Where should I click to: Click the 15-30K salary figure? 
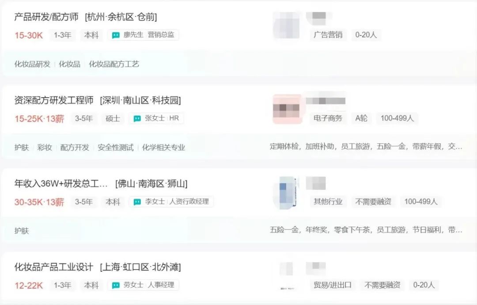click(29, 35)
